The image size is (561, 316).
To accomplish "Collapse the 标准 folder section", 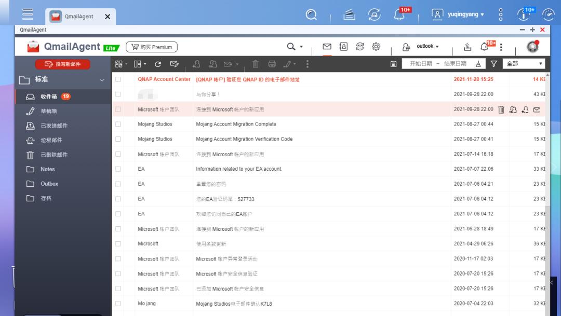I will point(102,80).
